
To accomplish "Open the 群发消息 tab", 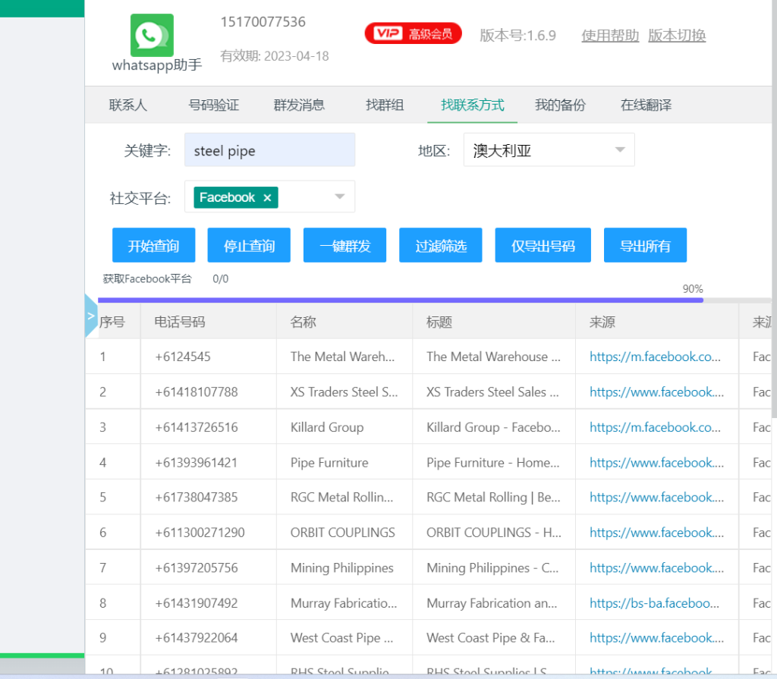I will [x=299, y=105].
